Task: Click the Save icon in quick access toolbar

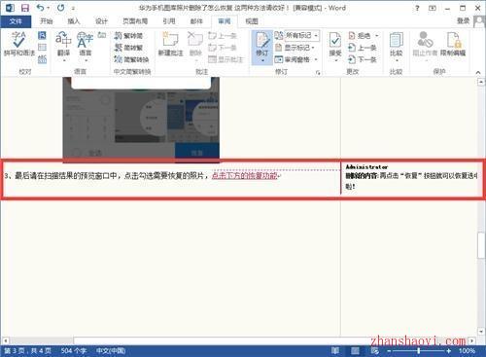Action: 25,8
